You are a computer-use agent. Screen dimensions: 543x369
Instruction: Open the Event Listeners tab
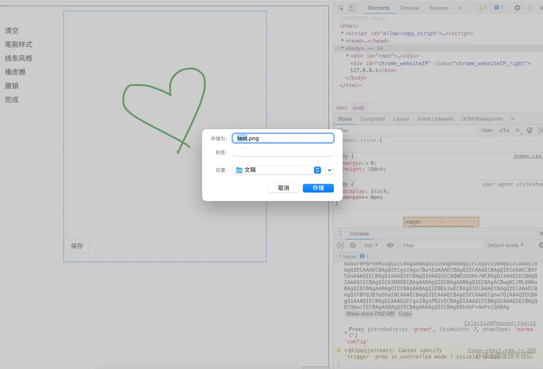point(435,119)
